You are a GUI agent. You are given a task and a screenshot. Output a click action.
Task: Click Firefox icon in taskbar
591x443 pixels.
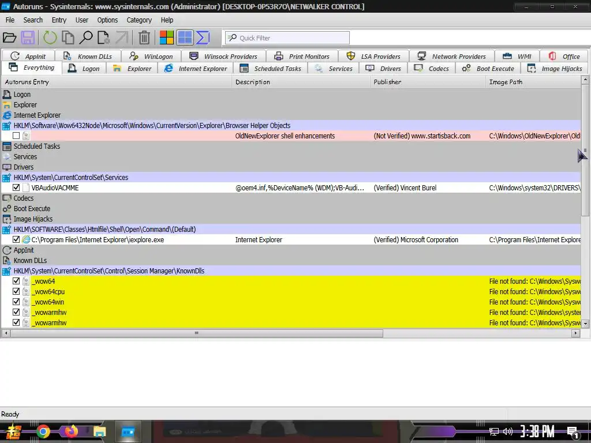click(x=71, y=431)
